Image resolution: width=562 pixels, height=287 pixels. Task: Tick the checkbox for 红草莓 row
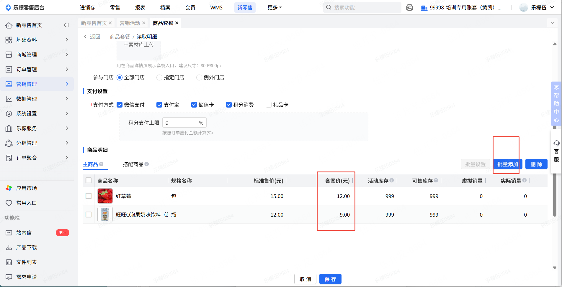[89, 196]
